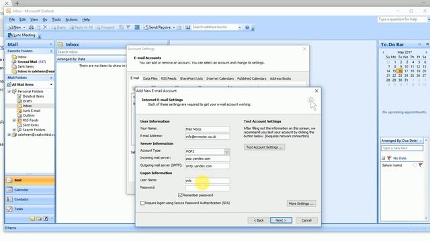Screen dimensions: 430x241
Task: Open the File menu
Action: [x=12, y=19]
